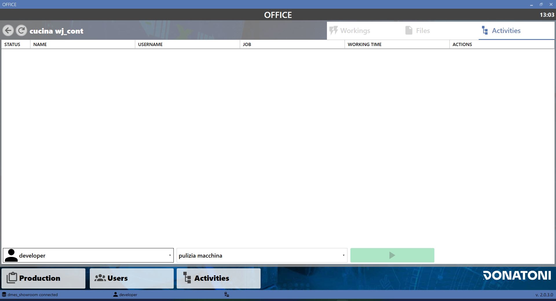556x301 pixels.
Task: Go back using the left arrow icon
Action: point(8,30)
